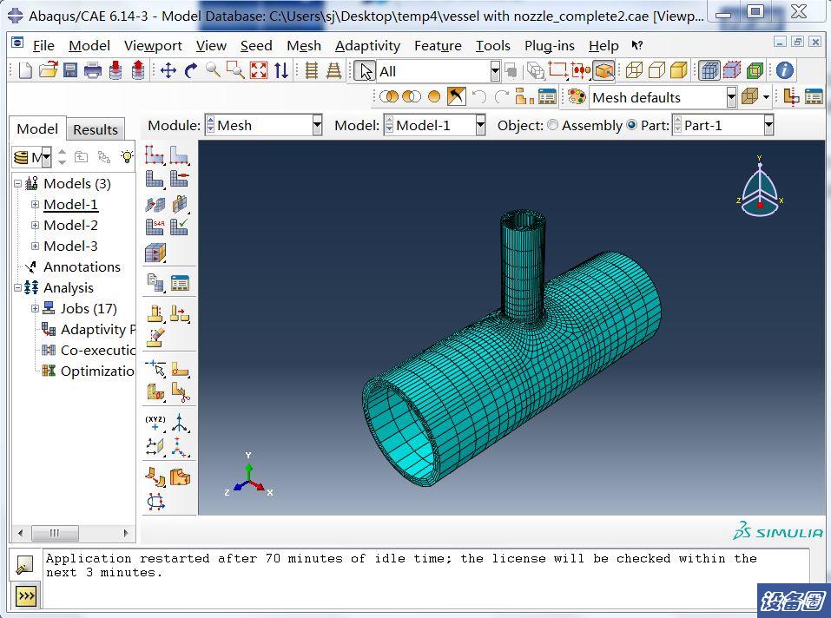Select the Box Zoom tool
The width and height of the screenshot is (831, 618).
pos(235,70)
